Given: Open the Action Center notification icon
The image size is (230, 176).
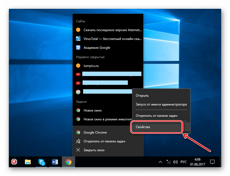Looking at the screenshot, I should coord(212,162).
